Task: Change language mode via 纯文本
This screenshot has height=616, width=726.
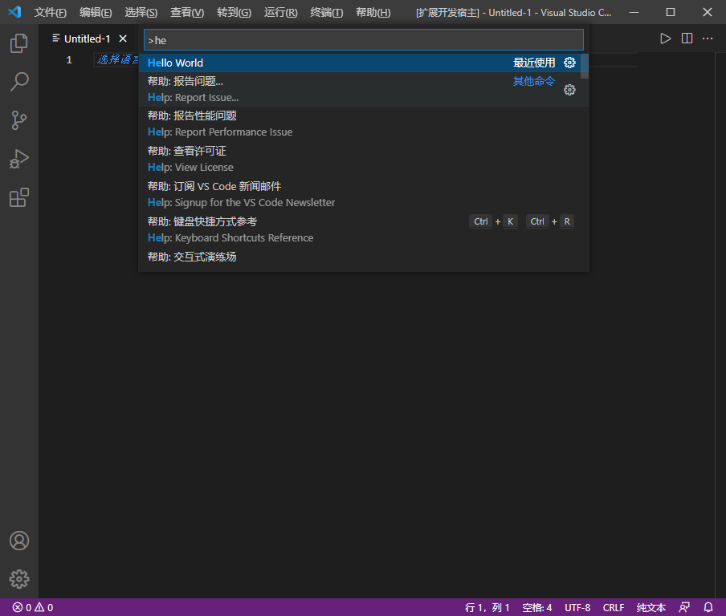Action: 651,607
